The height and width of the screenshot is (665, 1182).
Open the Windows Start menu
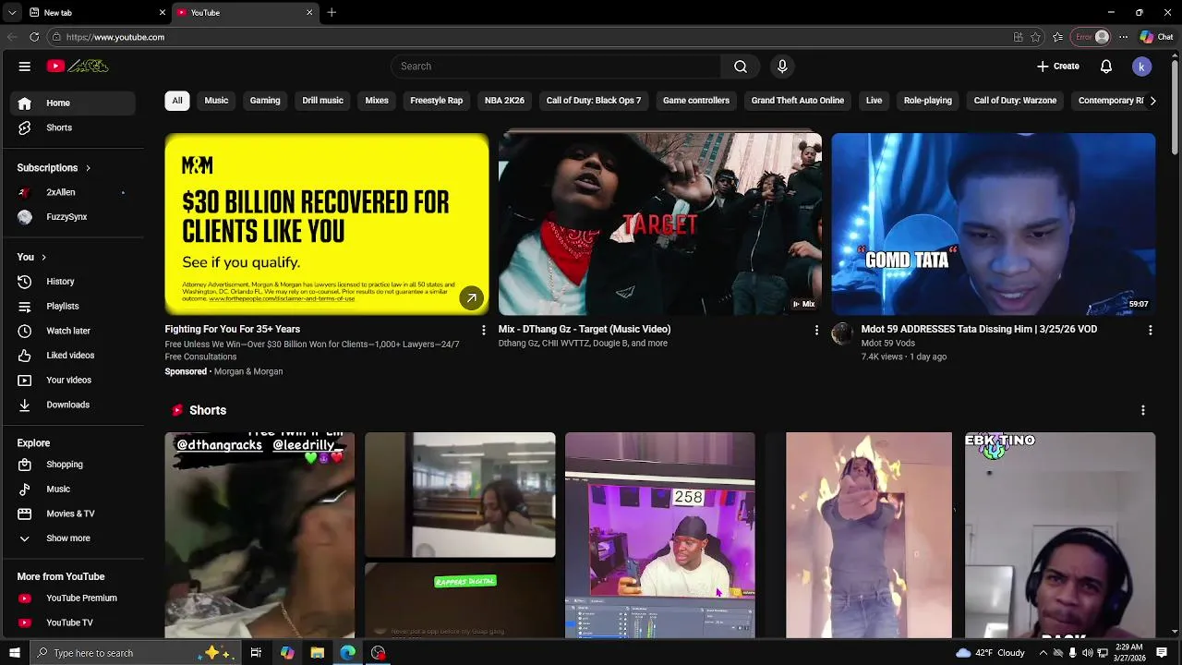click(14, 653)
